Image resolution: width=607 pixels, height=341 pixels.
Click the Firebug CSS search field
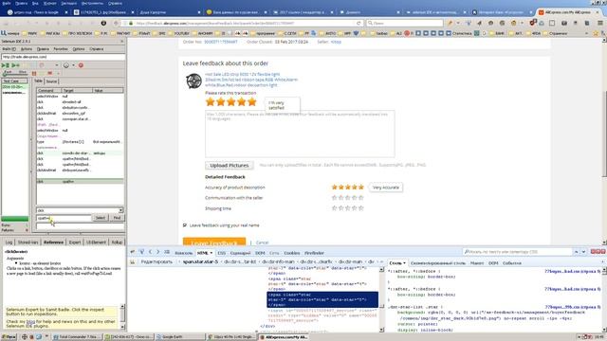pyautogui.click(x=518, y=252)
